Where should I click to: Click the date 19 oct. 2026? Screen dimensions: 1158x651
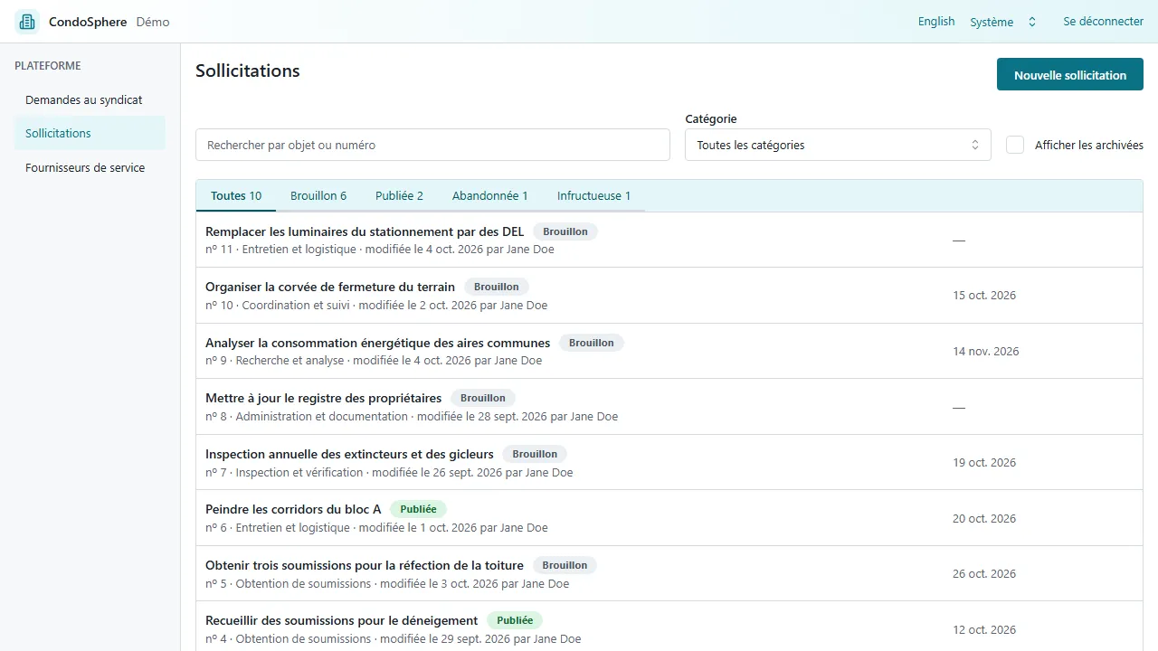coord(984,463)
